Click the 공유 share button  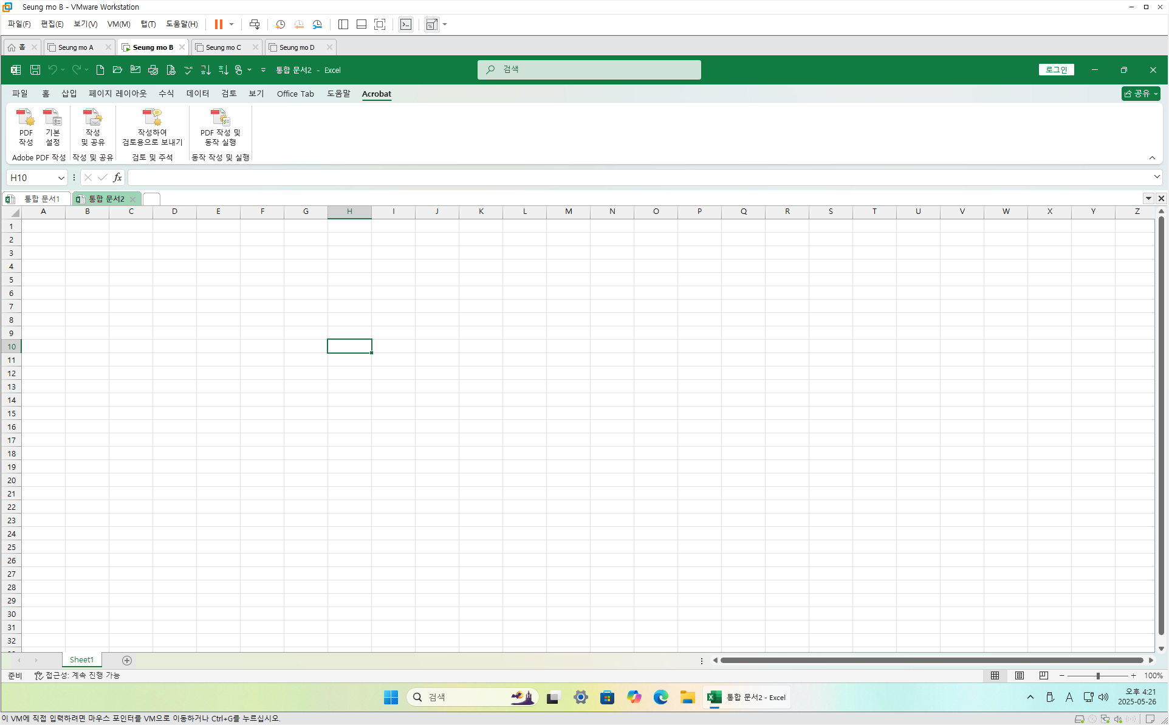click(1140, 94)
